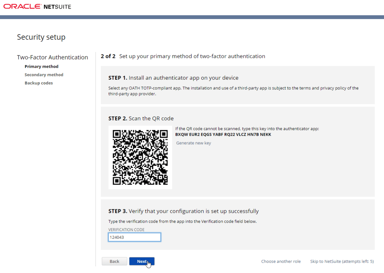Click STEP 1 Install authenticator app heading
This screenshot has height=273, width=384.
pyautogui.click(x=173, y=78)
